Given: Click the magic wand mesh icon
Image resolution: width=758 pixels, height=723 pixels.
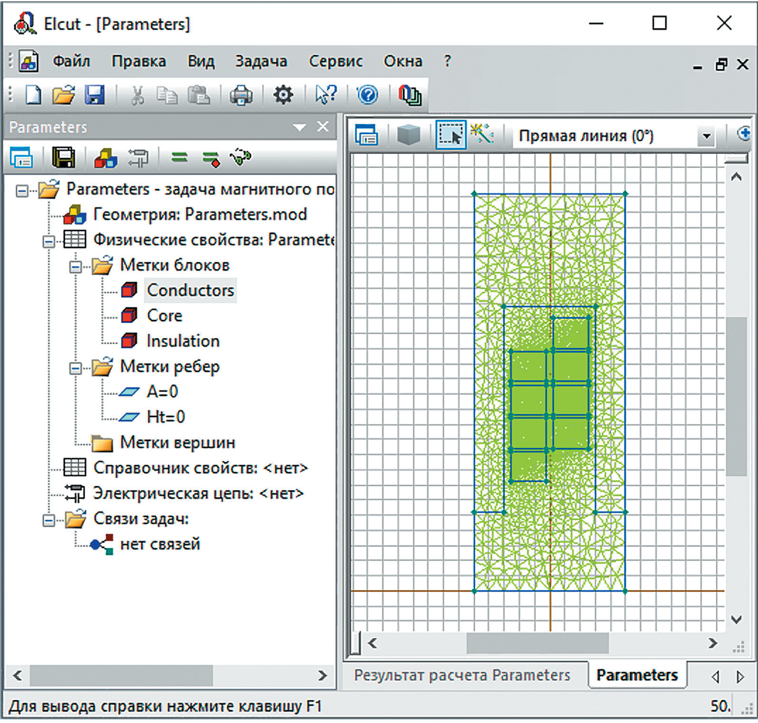Looking at the screenshot, I should pos(482,135).
